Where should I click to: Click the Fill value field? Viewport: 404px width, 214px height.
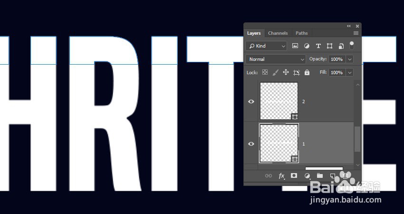point(337,72)
